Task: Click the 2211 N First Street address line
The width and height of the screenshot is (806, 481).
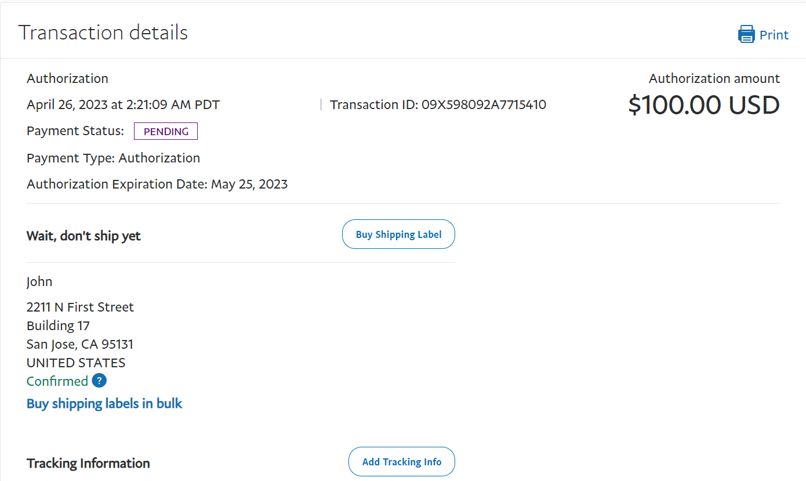Action: (80, 307)
